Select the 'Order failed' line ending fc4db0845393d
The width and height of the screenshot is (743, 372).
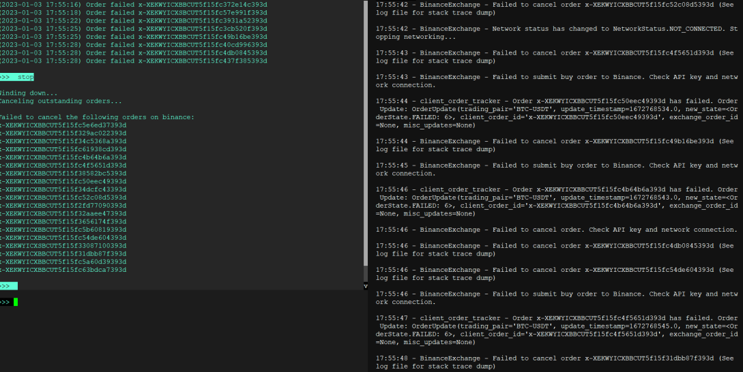pos(133,53)
